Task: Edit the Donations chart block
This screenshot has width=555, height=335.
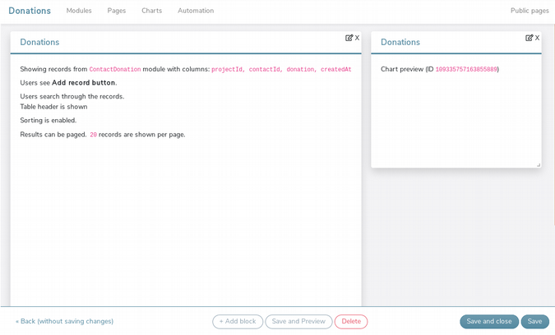Action: click(x=529, y=38)
